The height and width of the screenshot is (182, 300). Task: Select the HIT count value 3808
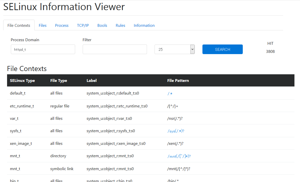(270, 51)
